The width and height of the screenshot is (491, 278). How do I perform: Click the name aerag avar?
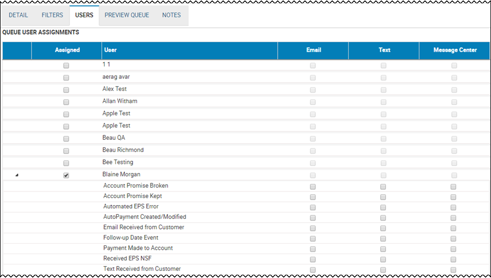(x=116, y=77)
